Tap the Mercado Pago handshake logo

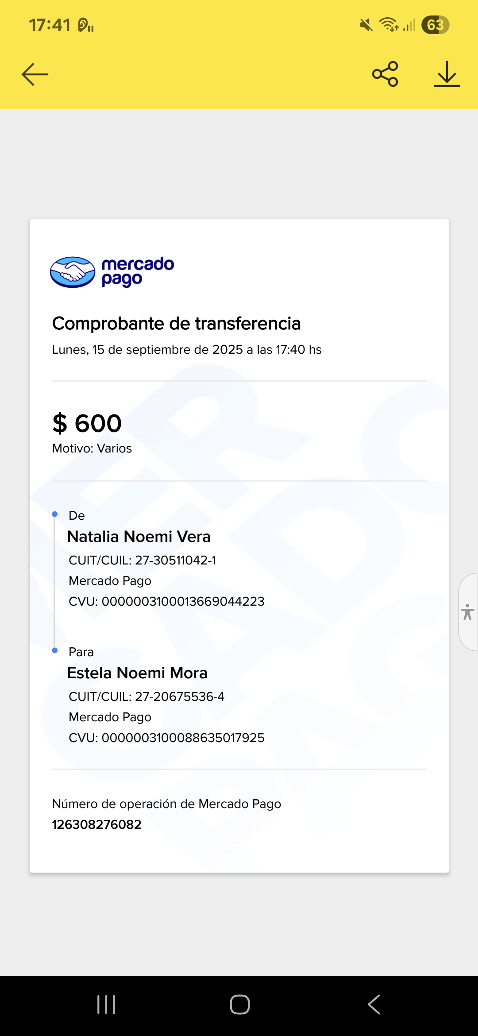pos(73,272)
